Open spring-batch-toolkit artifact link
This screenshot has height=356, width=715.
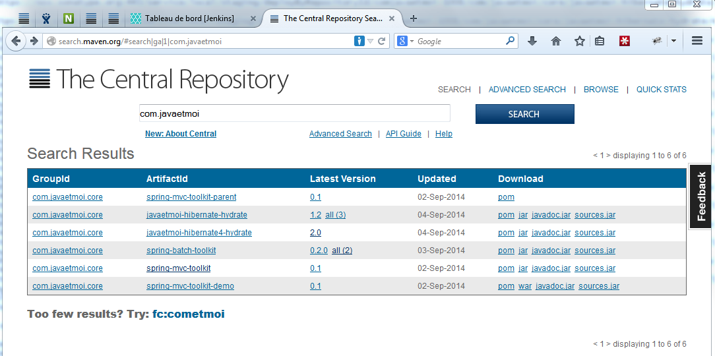pyautogui.click(x=181, y=251)
